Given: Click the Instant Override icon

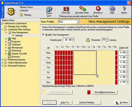Looking at the screenshot, I should [x=9, y=53].
